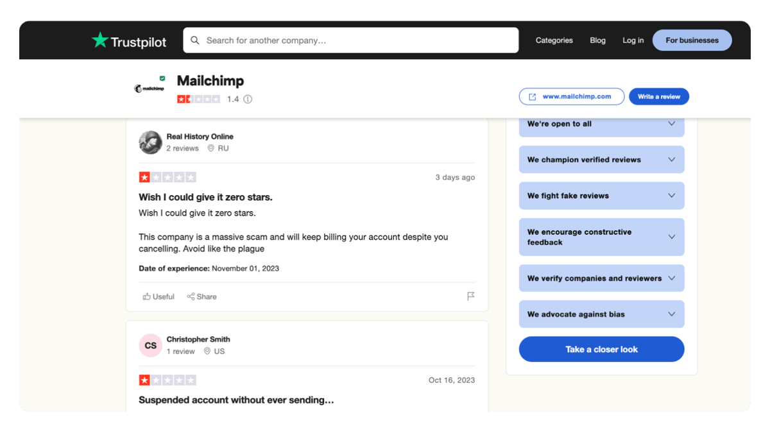Click the one-star rating on Real History review
770x433 pixels.
pyautogui.click(x=167, y=177)
